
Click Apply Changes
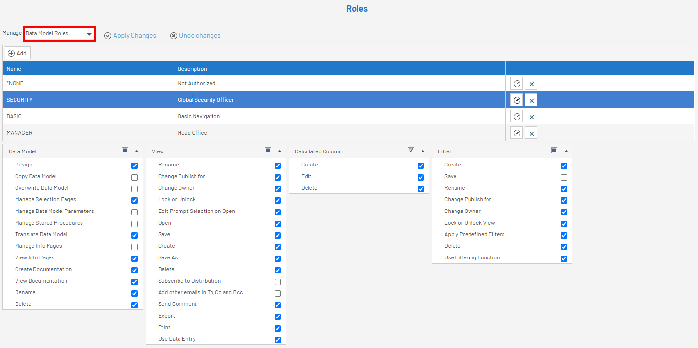(x=130, y=36)
